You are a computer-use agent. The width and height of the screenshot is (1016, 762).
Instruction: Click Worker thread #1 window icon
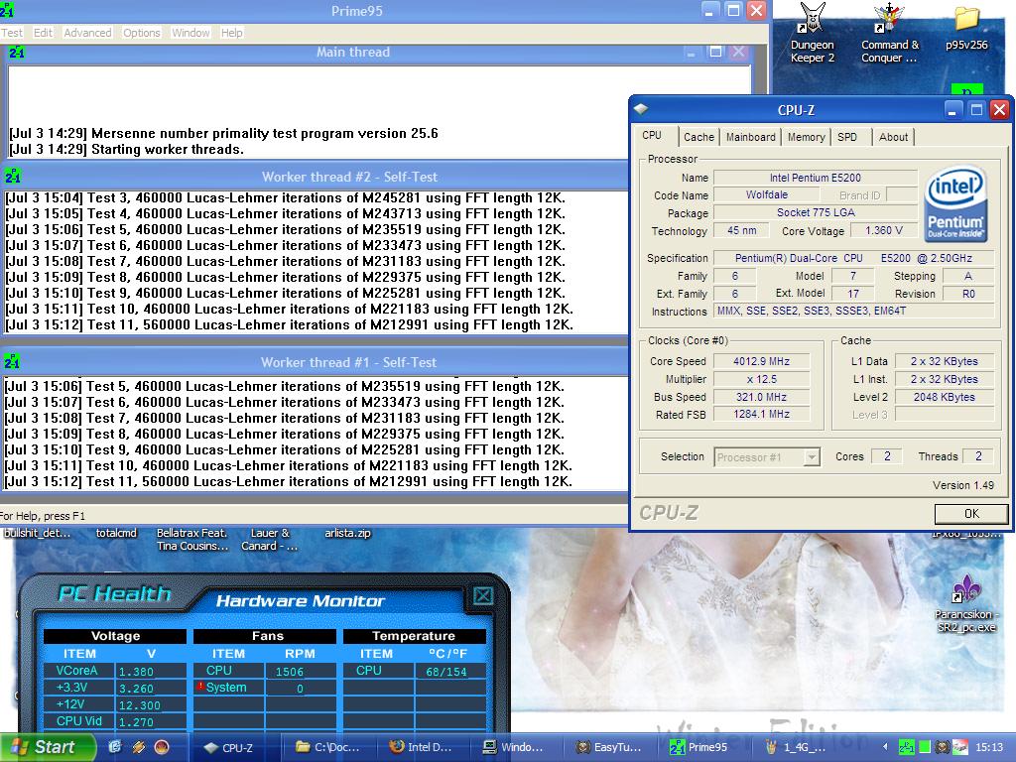coord(12,361)
